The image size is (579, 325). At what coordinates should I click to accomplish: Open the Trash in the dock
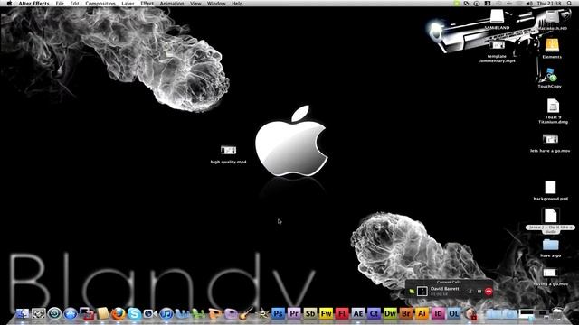(557, 313)
